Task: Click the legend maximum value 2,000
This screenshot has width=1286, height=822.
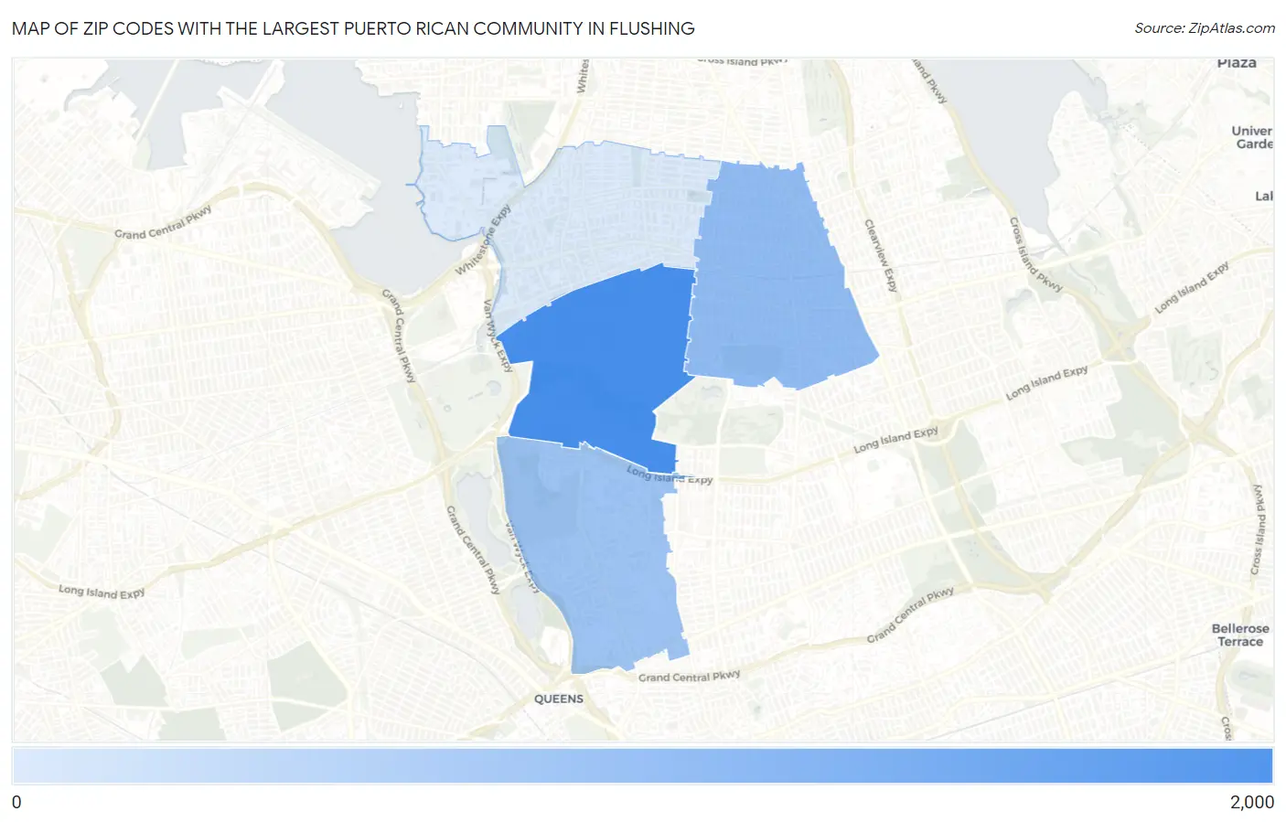Action: (1251, 802)
